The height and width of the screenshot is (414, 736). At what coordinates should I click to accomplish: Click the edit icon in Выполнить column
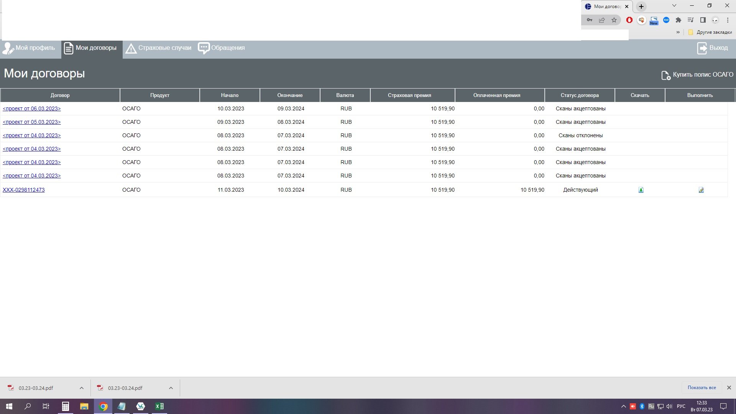click(x=701, y=190)
